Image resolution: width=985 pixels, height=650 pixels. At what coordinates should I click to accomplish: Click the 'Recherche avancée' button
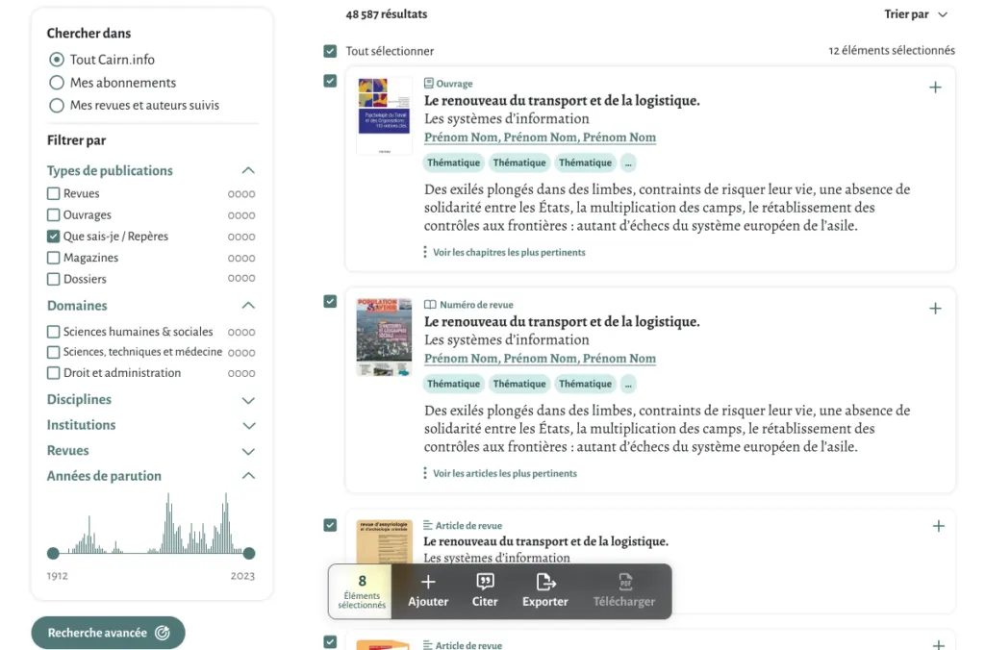coord(108,633)
